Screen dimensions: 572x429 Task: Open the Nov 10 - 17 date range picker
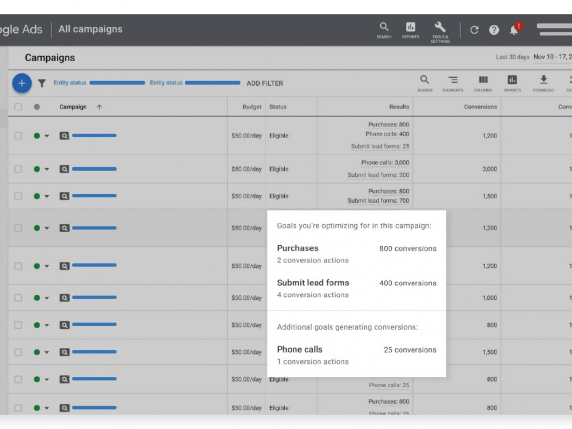tap(553, 57)
